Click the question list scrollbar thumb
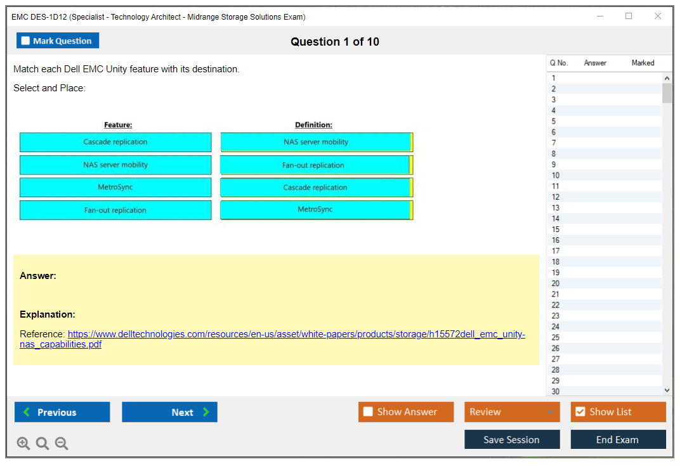Screen dimensions: 682x466 [x=667, y=93]
